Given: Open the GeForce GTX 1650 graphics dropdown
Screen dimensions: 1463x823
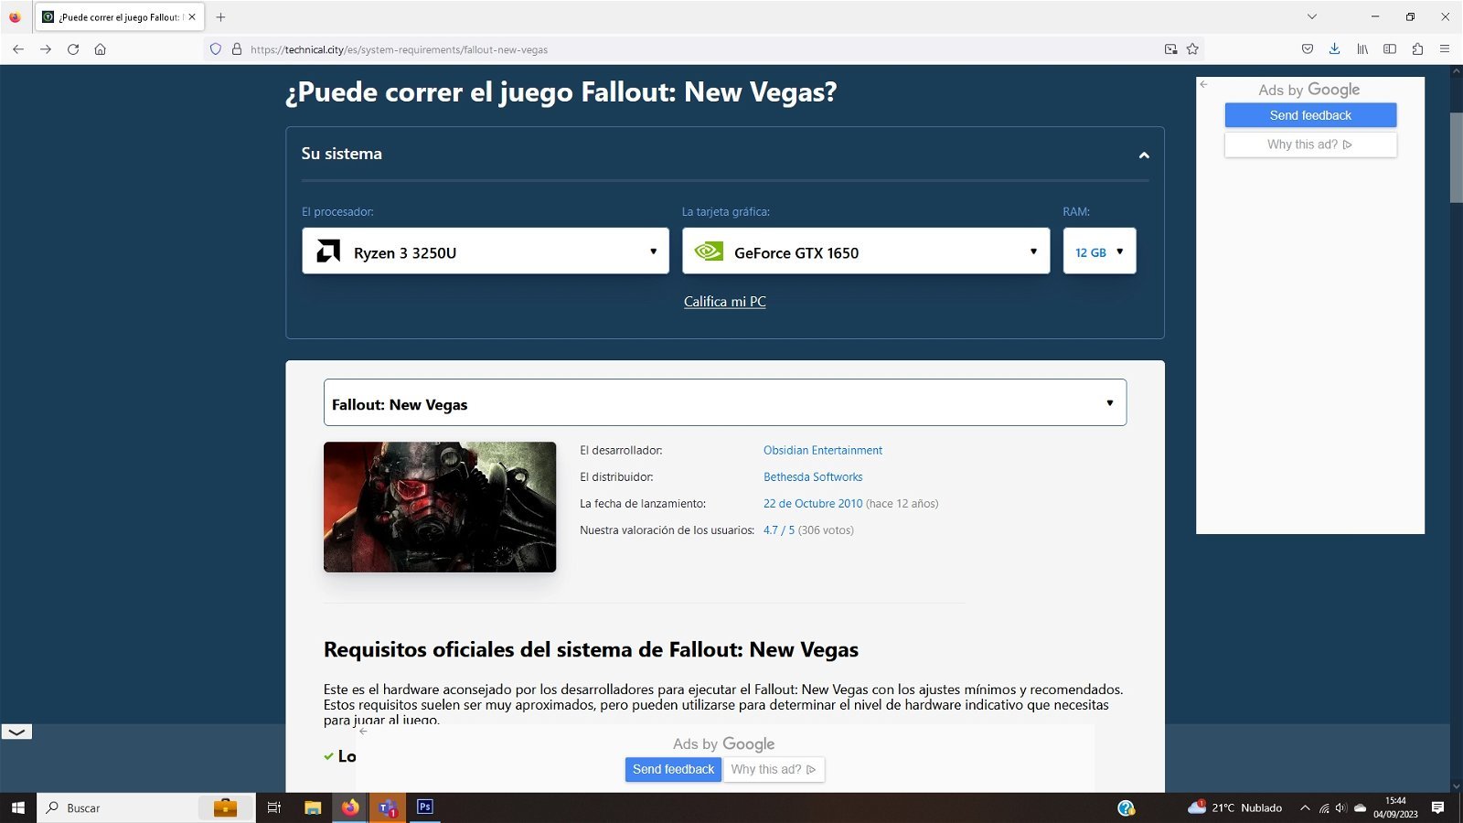Looking at the screenshot, I should coord(866,251).
